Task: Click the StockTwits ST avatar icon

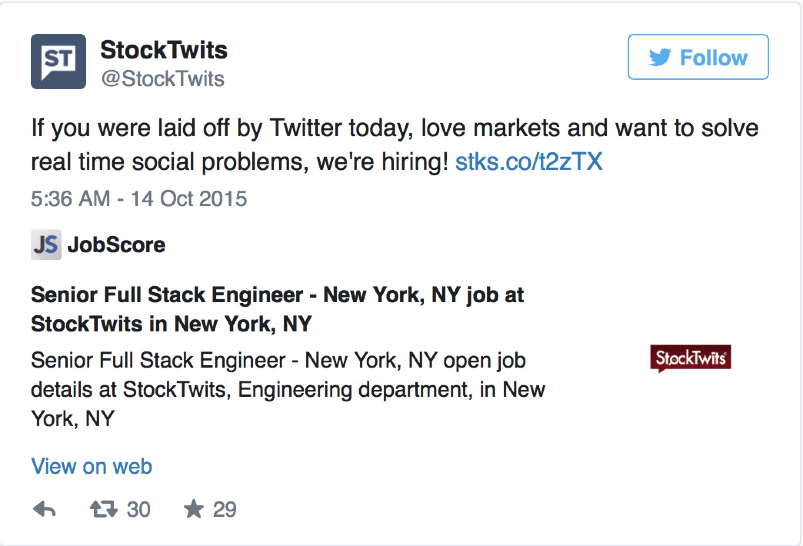Action: (58, 62)
